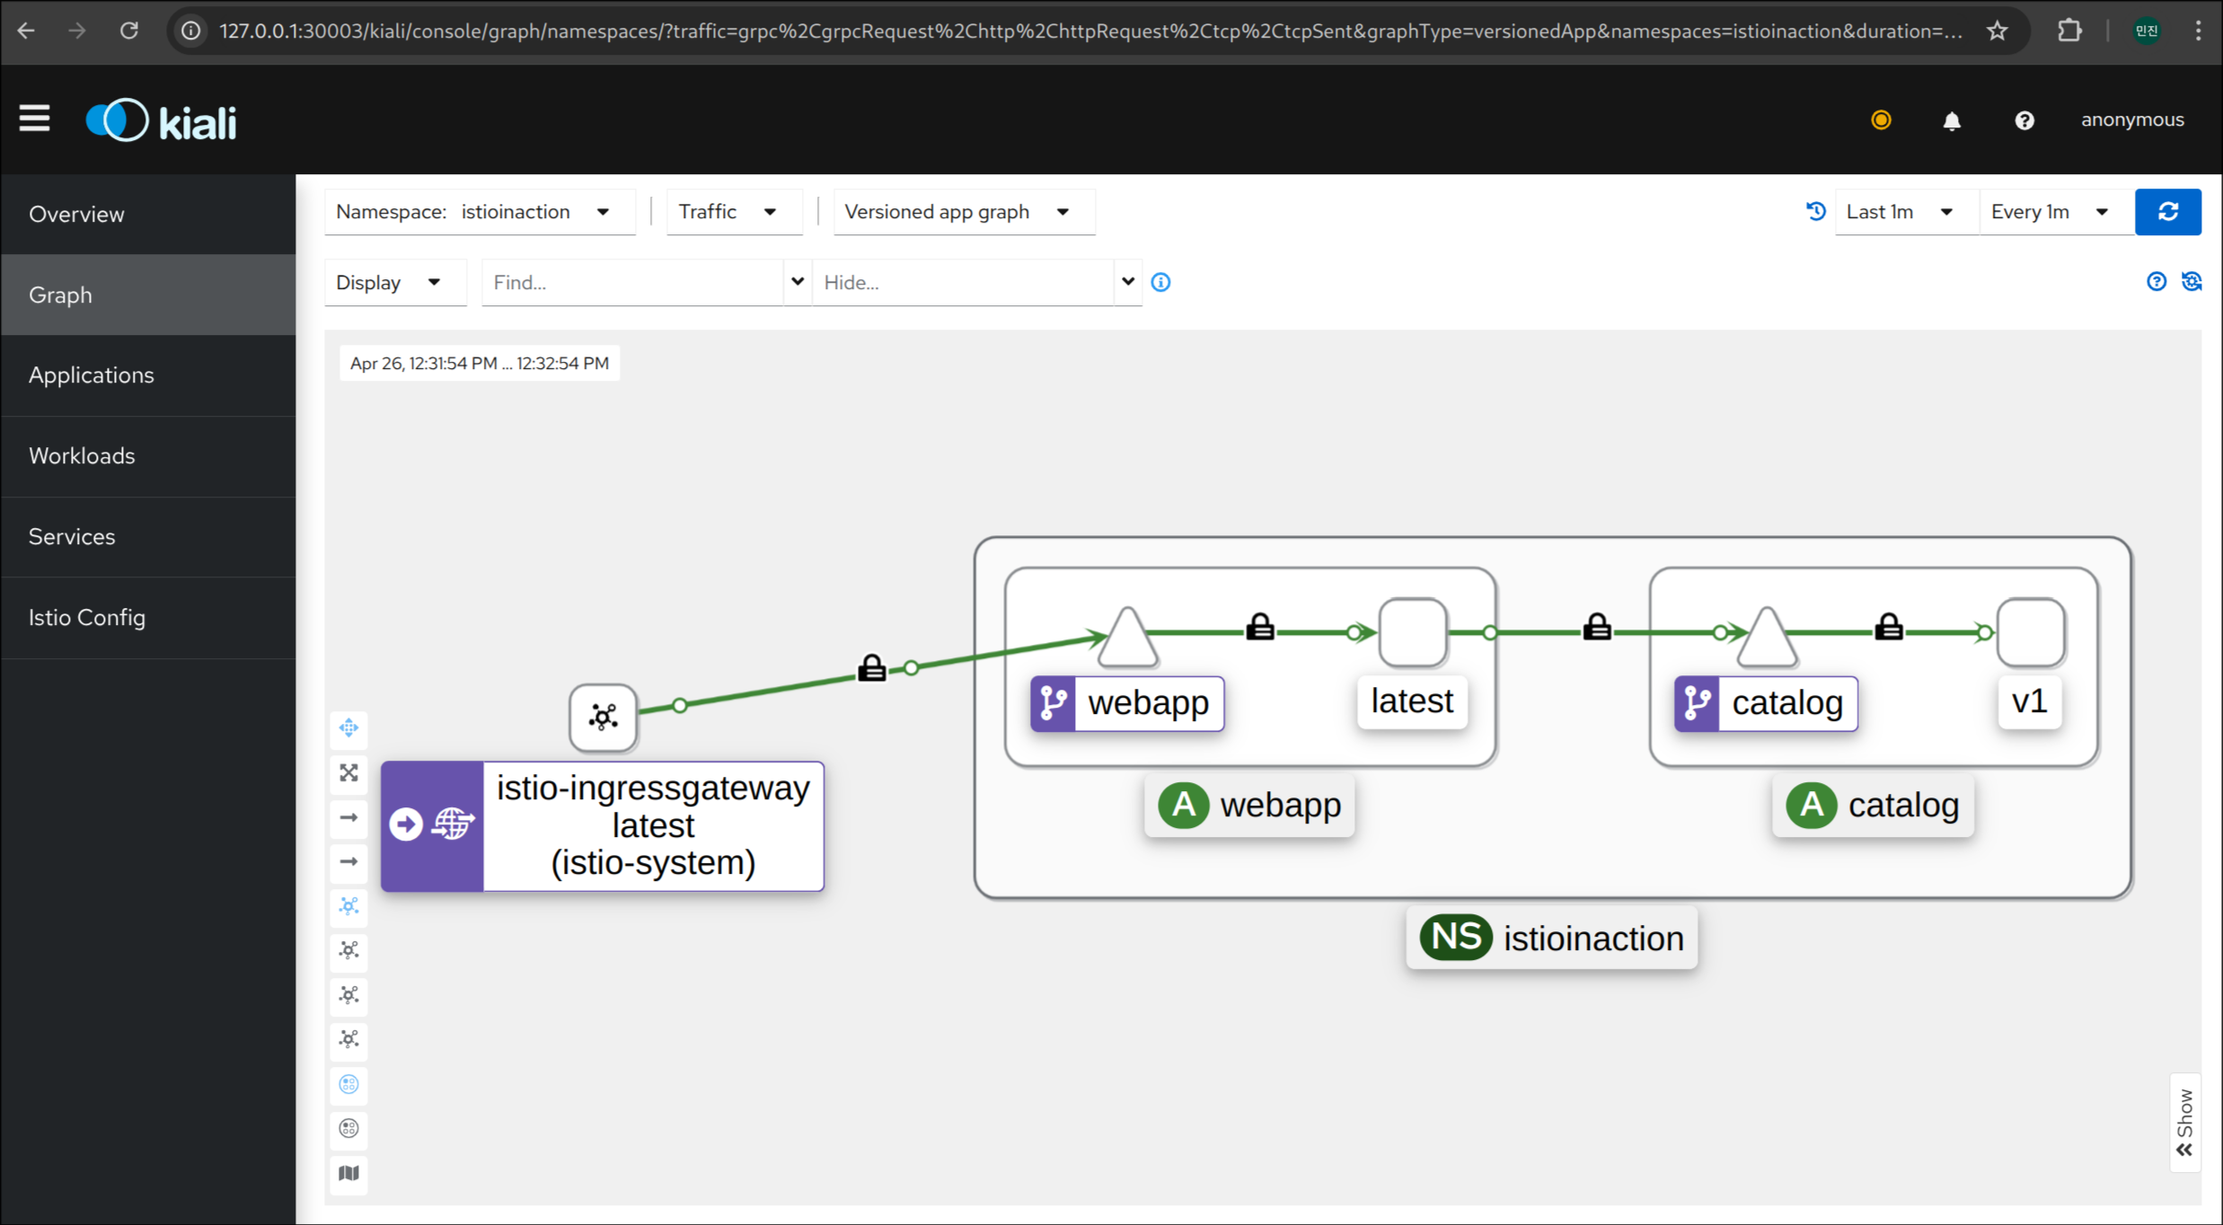Open the help menu in the header
The image size is (2223, 1225).
[2024, 120]
